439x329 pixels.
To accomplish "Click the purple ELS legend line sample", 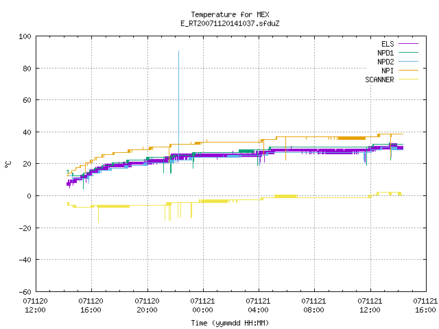I will [408, 44].
